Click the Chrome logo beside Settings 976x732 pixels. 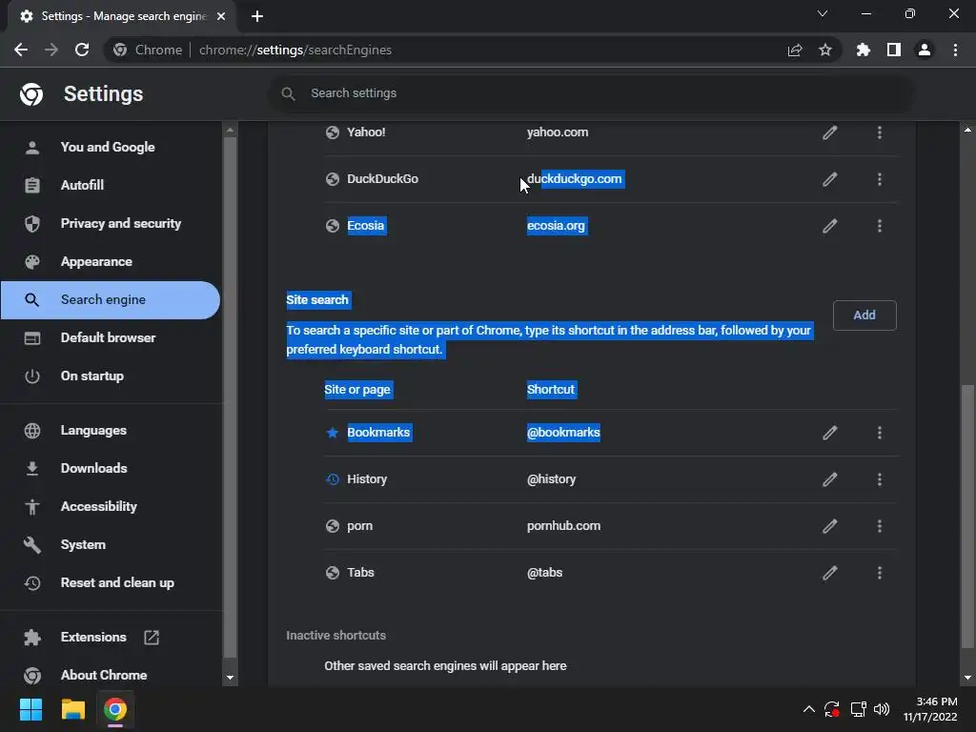tap(31, 94)
